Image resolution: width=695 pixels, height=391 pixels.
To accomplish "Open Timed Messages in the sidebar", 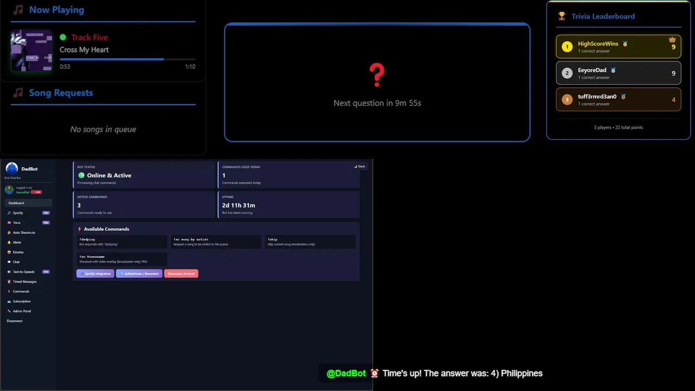I will point(28,281).
